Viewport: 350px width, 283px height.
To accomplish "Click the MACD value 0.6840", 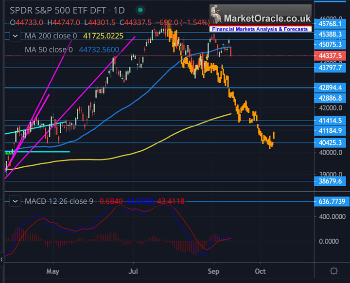I will (x=111, y=201).
